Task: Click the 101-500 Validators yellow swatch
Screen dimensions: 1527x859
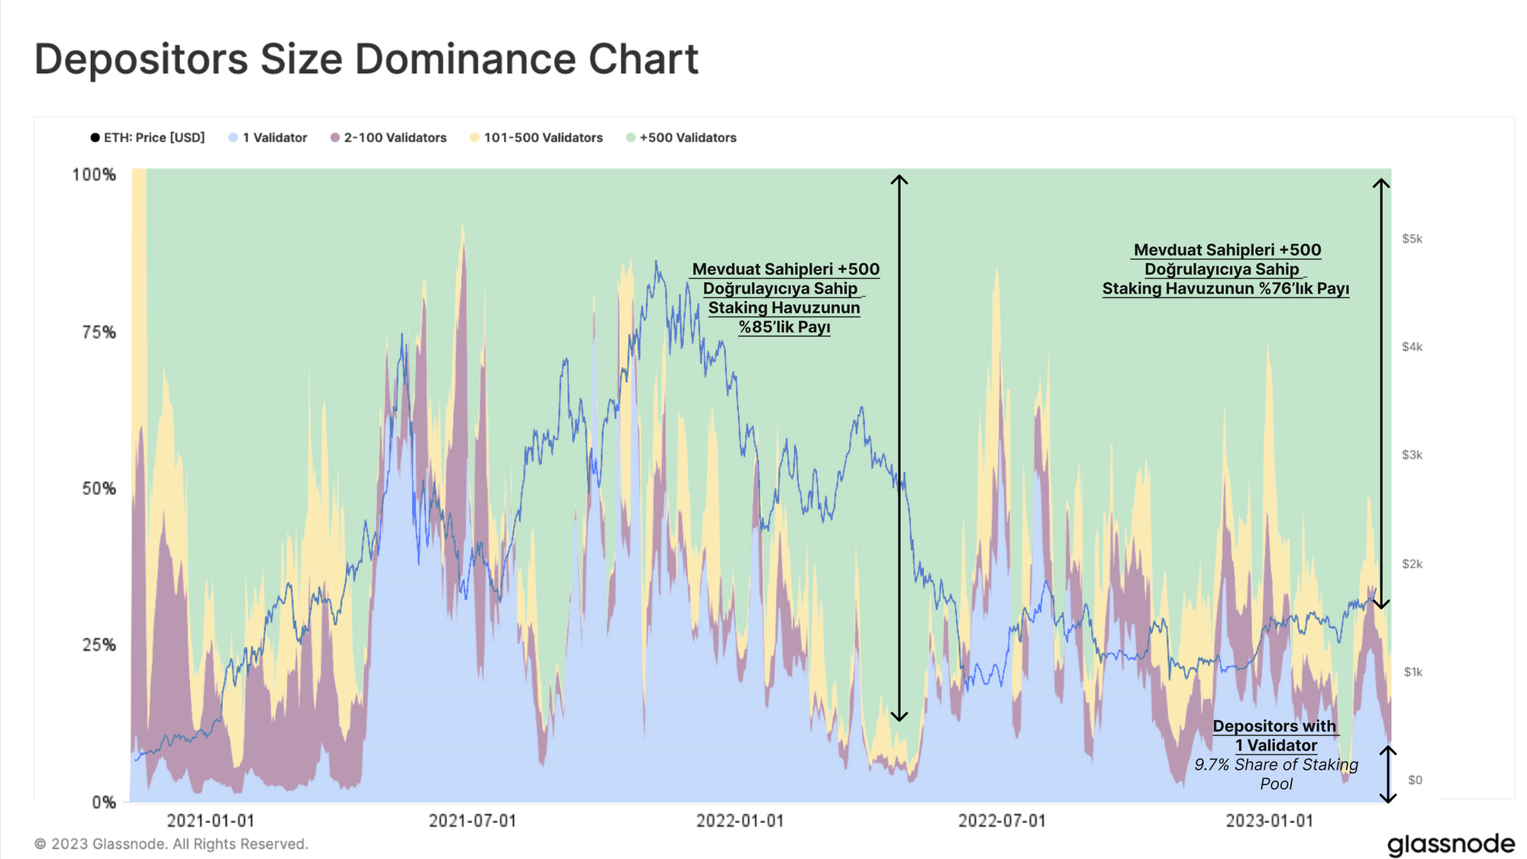Action: pyautogui.click(x=474, y=138)
